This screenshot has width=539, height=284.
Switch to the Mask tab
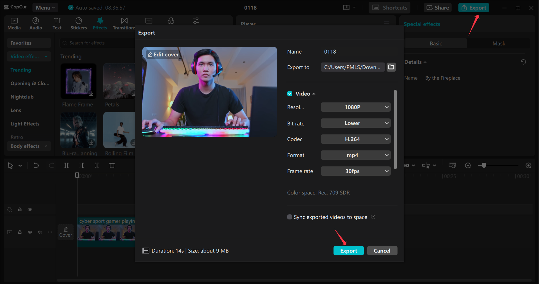coord(499,43)
